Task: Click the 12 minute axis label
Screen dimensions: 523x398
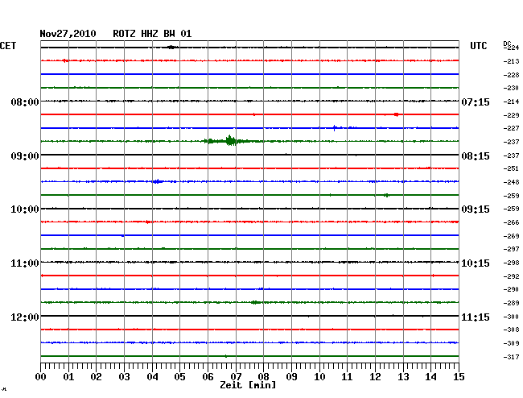Action: [375, 377]
